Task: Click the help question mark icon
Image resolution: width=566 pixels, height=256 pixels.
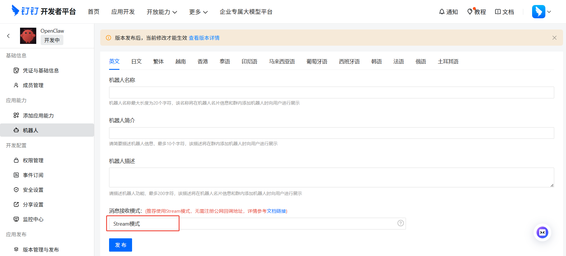Action: pos(400,223)
